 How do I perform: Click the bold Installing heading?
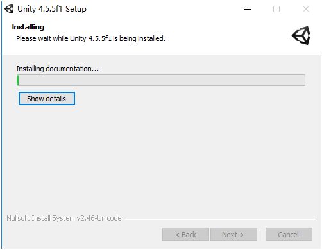(28, 27)
